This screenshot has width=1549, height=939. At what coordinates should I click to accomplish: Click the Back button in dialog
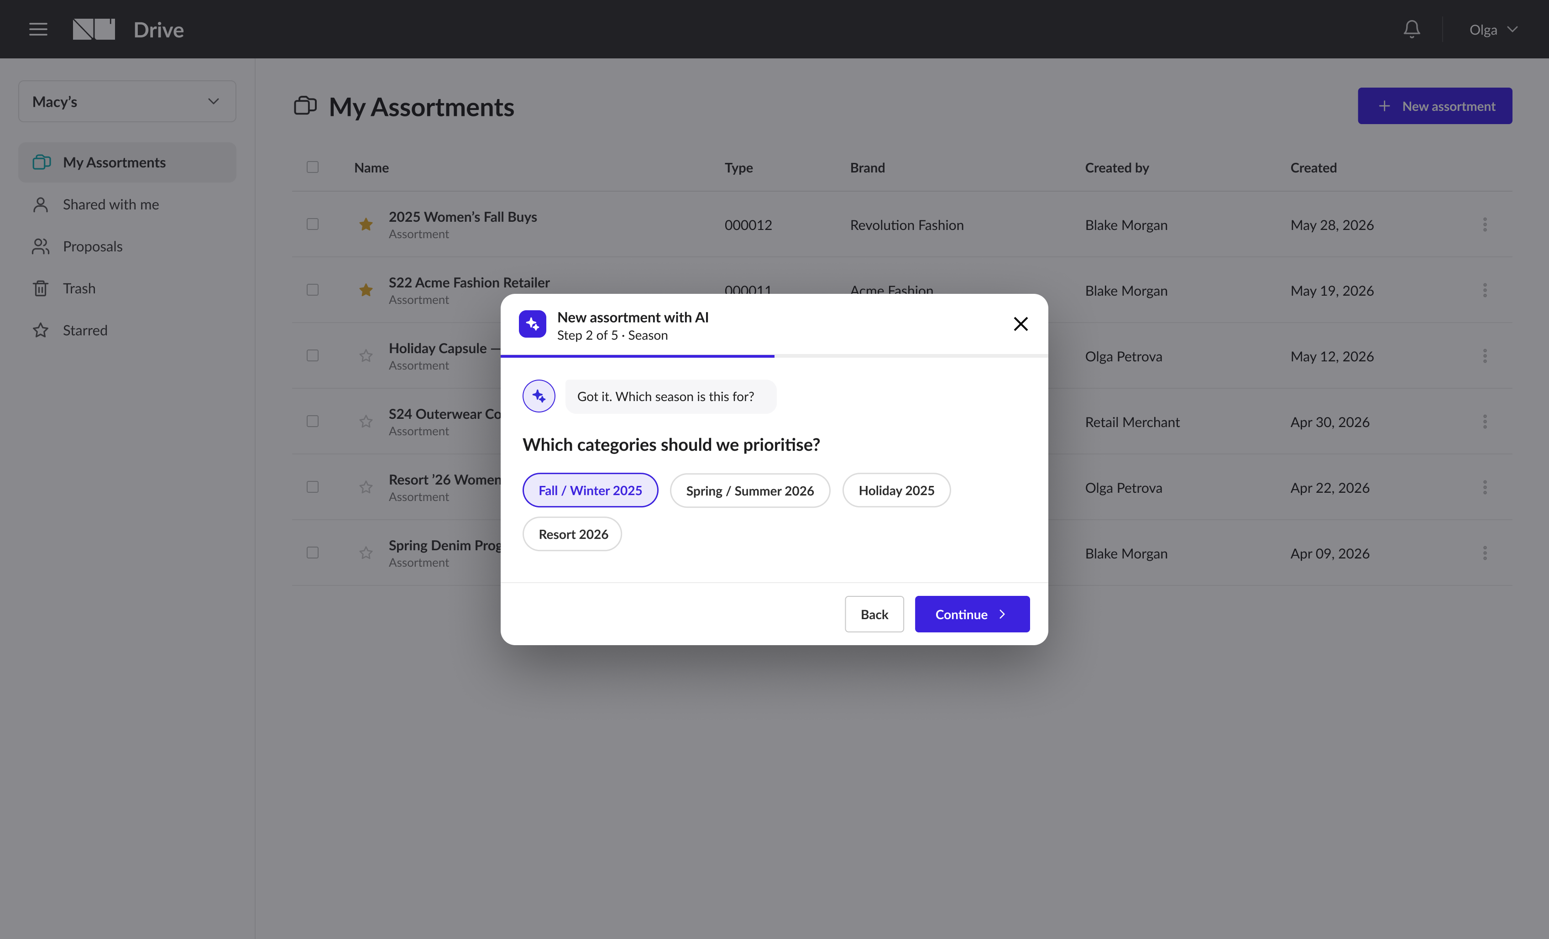pos(874,614)
